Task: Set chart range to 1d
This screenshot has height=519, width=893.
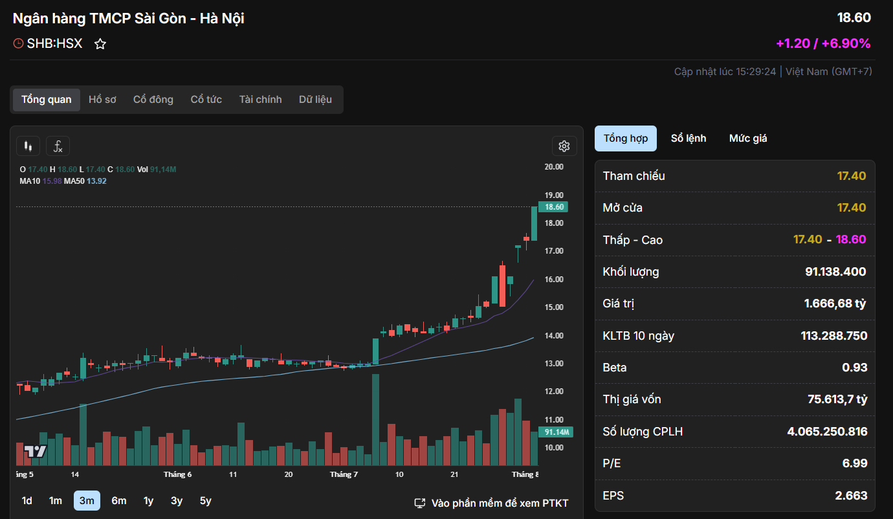Action: (27, 501)
